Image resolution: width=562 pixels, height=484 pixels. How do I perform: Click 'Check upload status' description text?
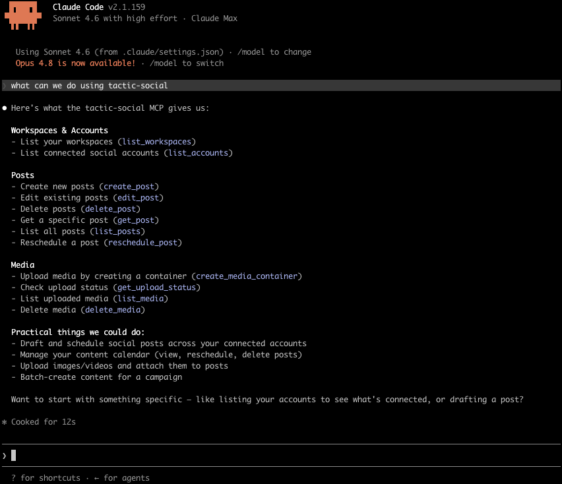(64, 287)
